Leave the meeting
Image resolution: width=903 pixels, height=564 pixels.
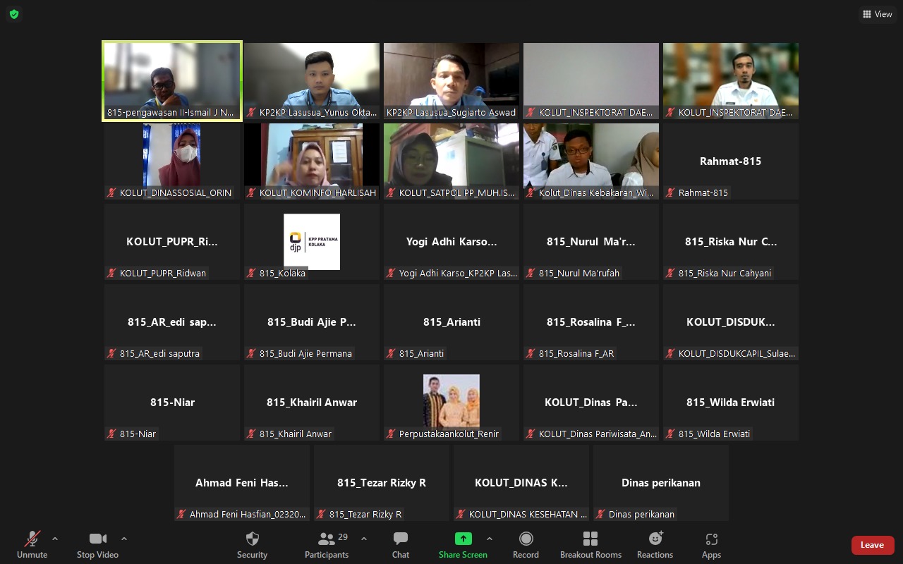click(872, 545)
